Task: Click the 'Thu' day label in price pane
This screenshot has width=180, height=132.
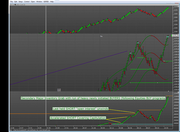Action: (x=101, y=36)
